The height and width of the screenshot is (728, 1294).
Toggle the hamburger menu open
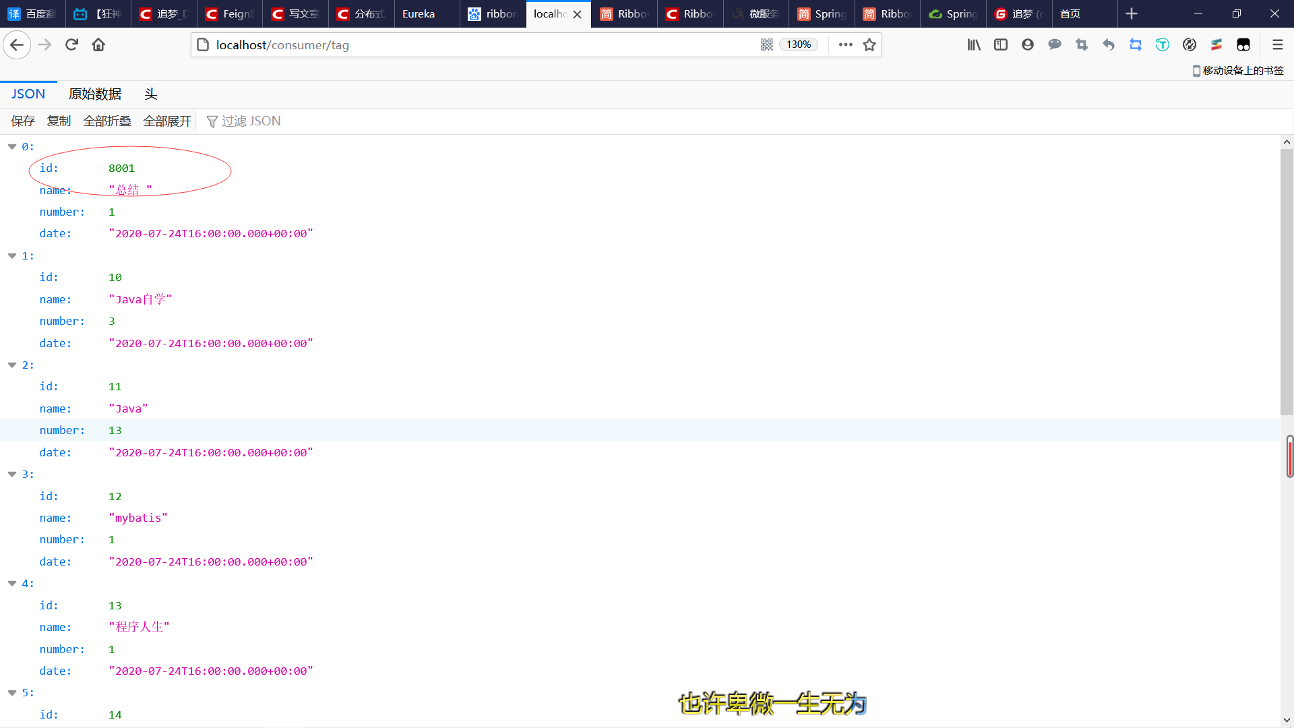pos(1278,44)
